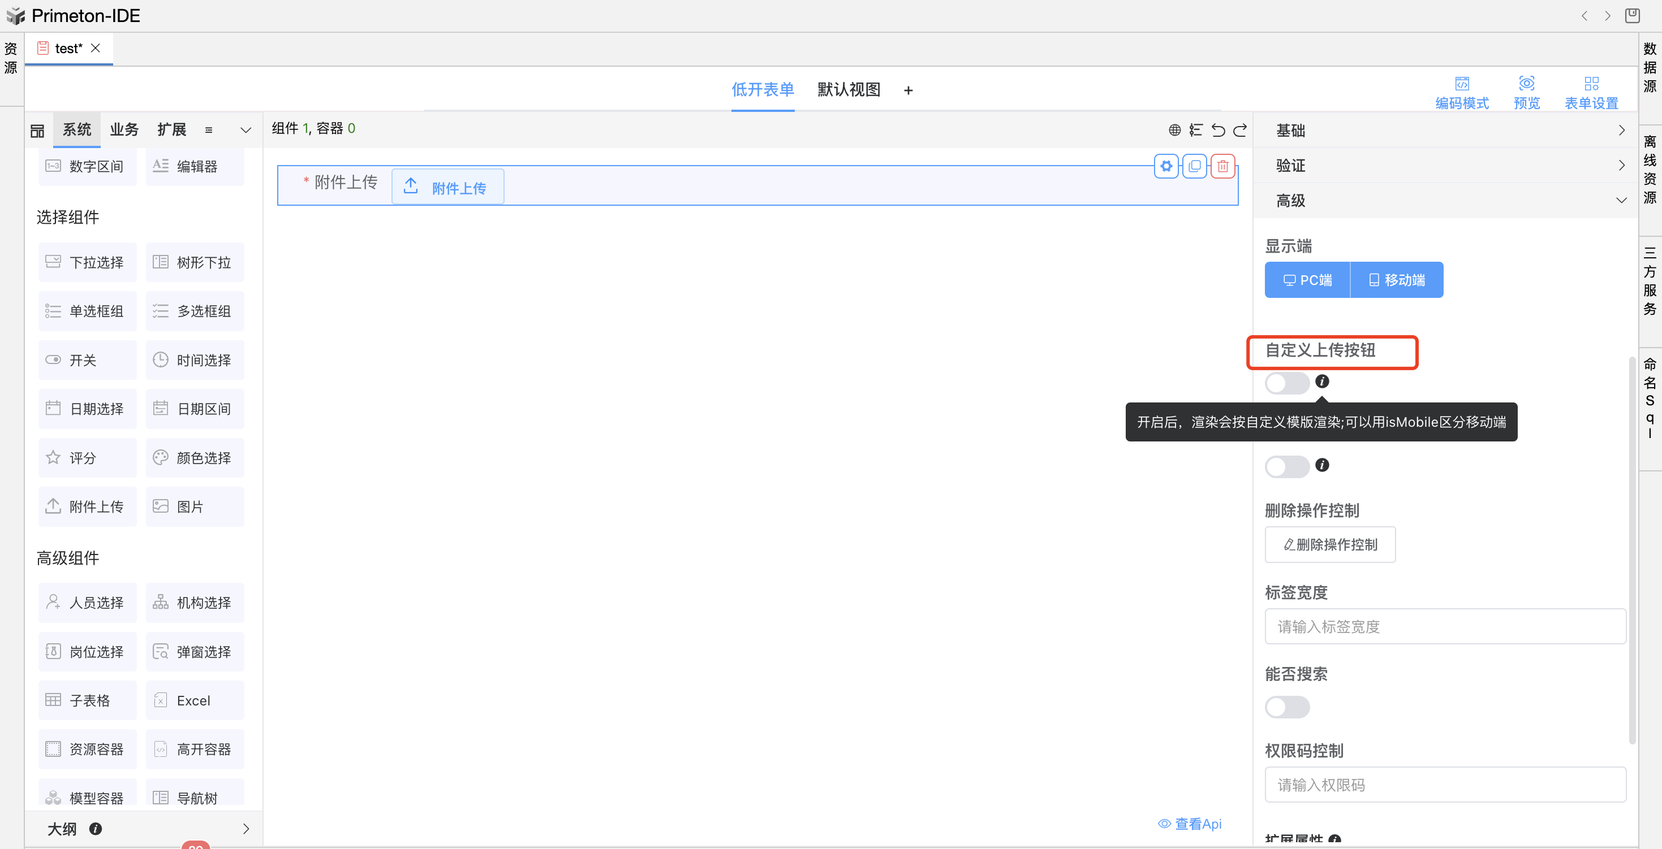Click the globe language icon
Screen dimensions: 1662x849
coord(1174,130)
